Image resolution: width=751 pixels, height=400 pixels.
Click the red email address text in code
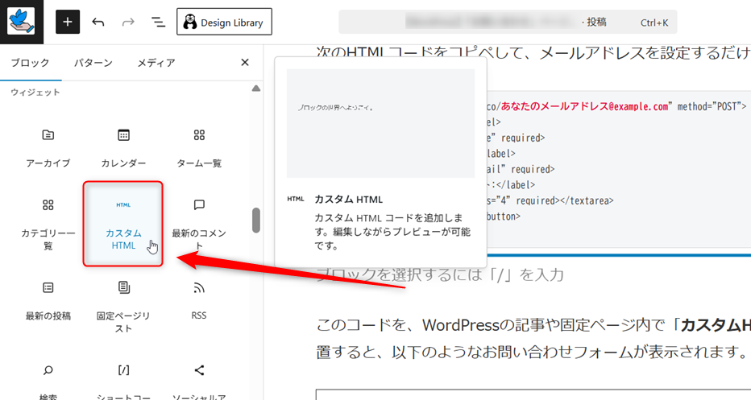click(585, 106)
